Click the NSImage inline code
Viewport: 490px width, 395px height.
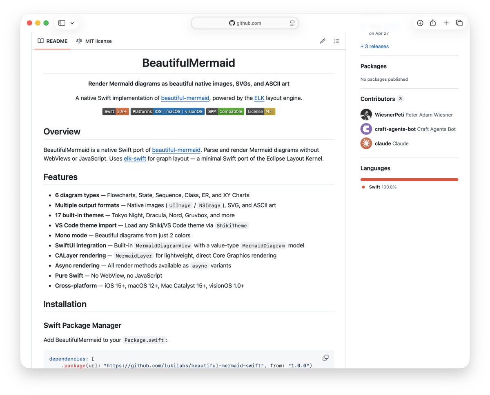209,205
